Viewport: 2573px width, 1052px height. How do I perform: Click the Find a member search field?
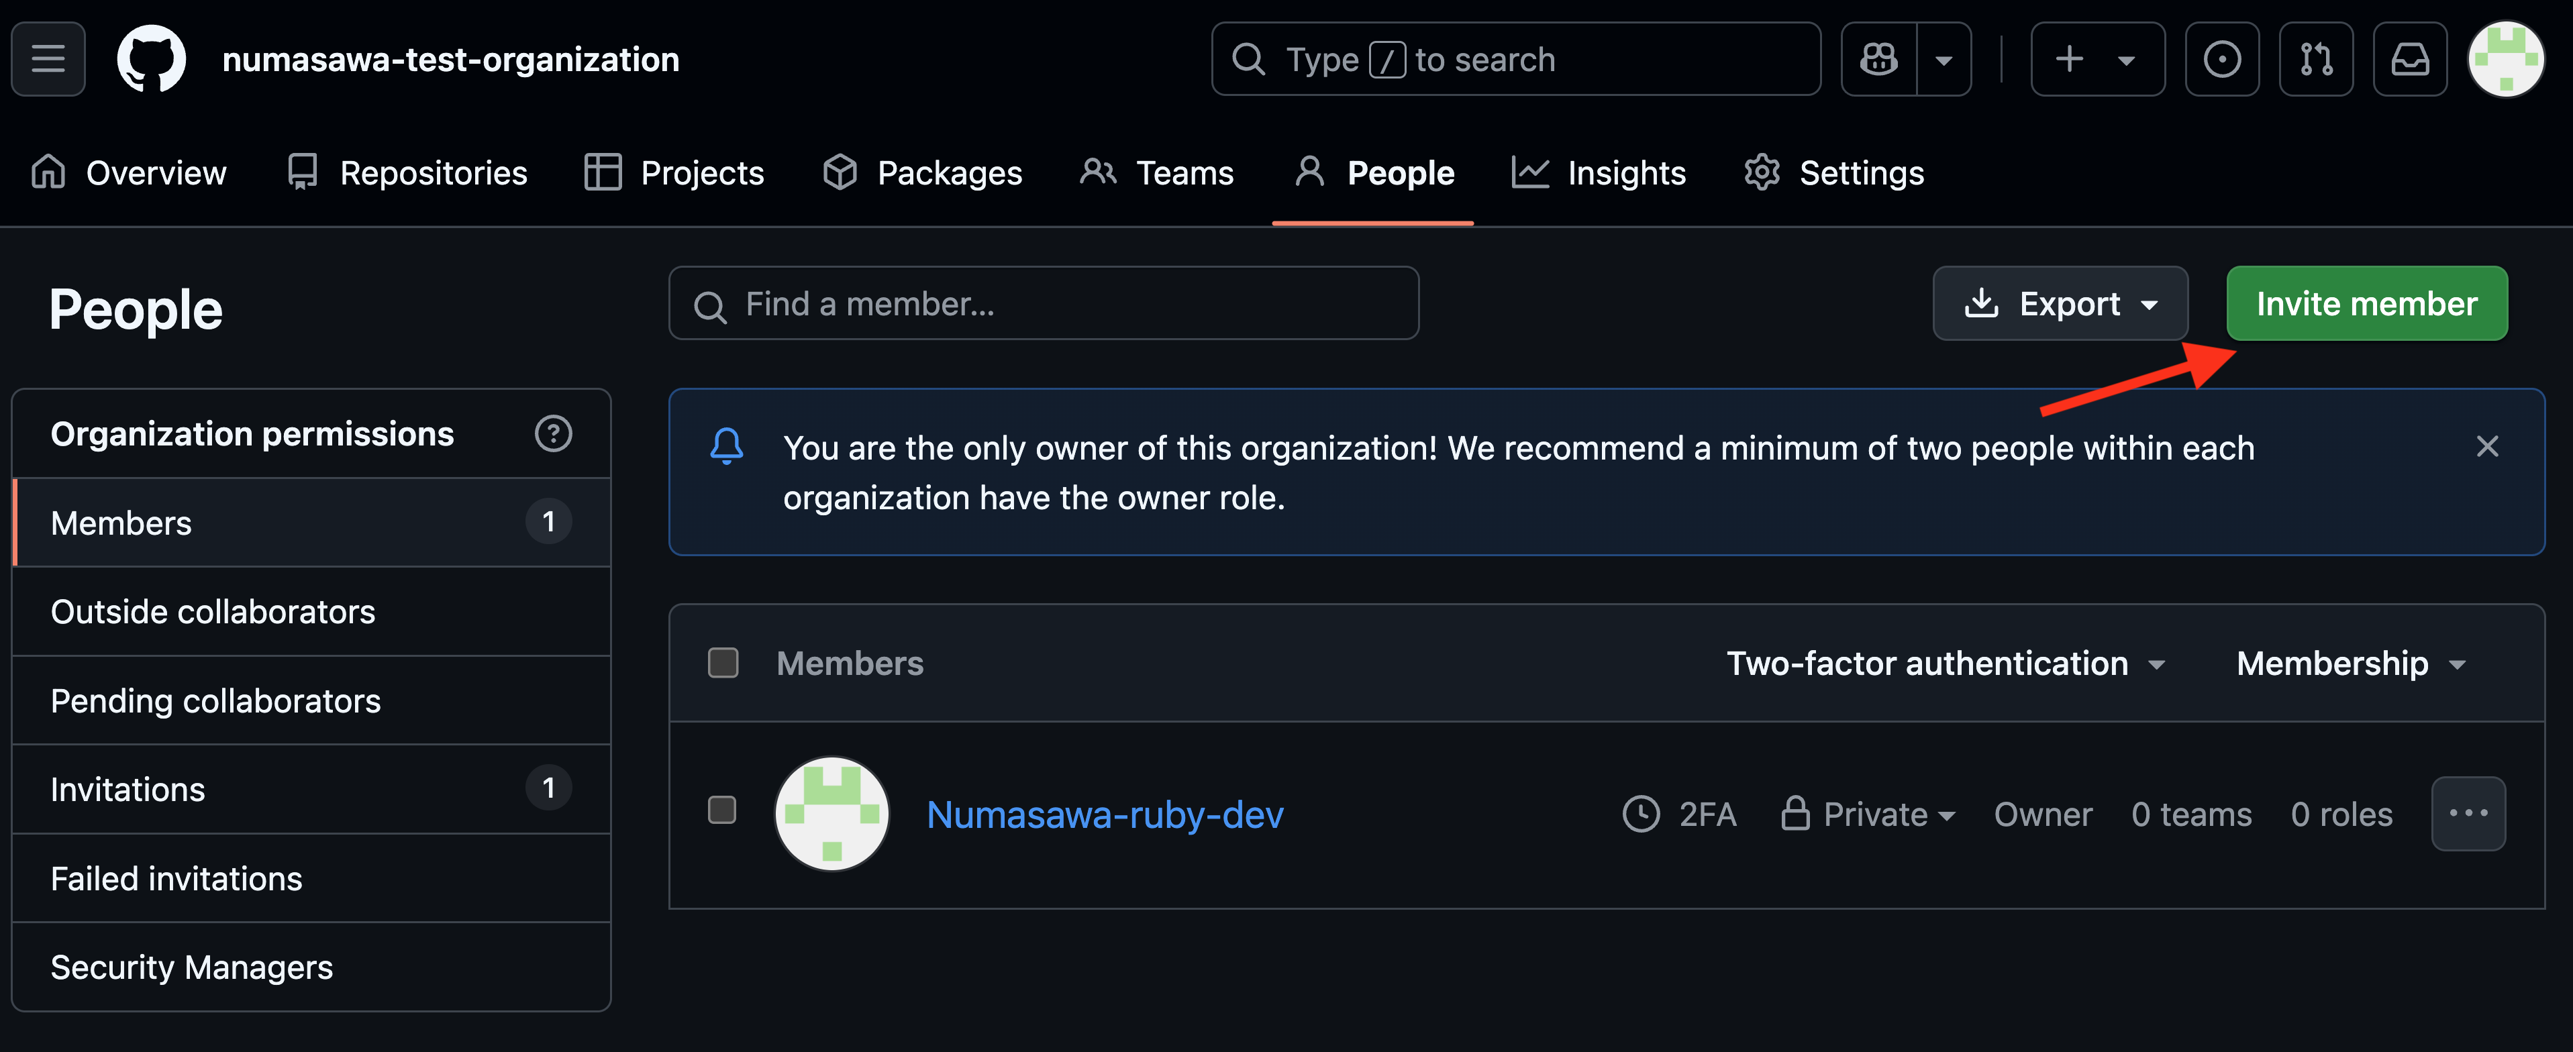(1043, 303)
